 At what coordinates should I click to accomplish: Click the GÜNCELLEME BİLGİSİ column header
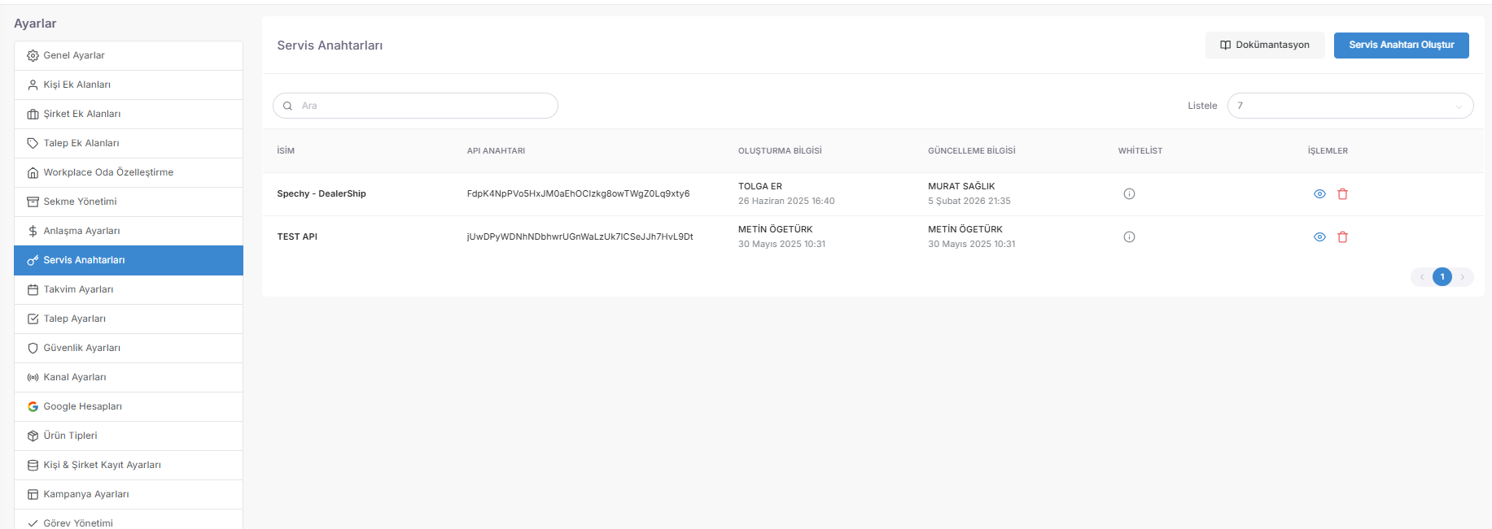[972, 151]
